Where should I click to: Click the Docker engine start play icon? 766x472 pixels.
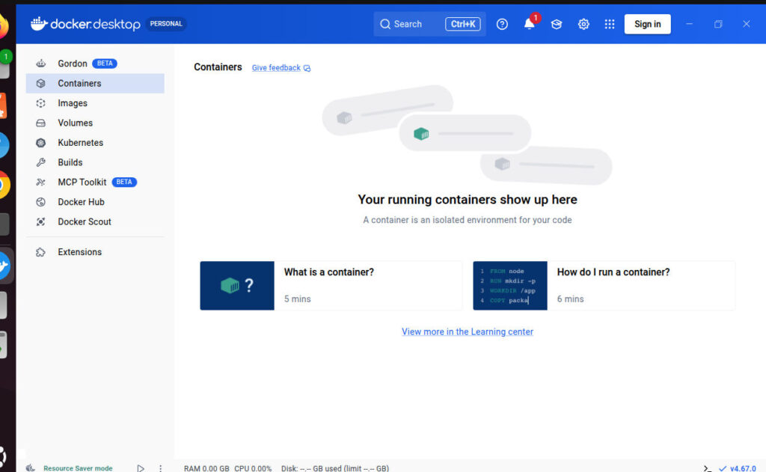tap(141, 468)
